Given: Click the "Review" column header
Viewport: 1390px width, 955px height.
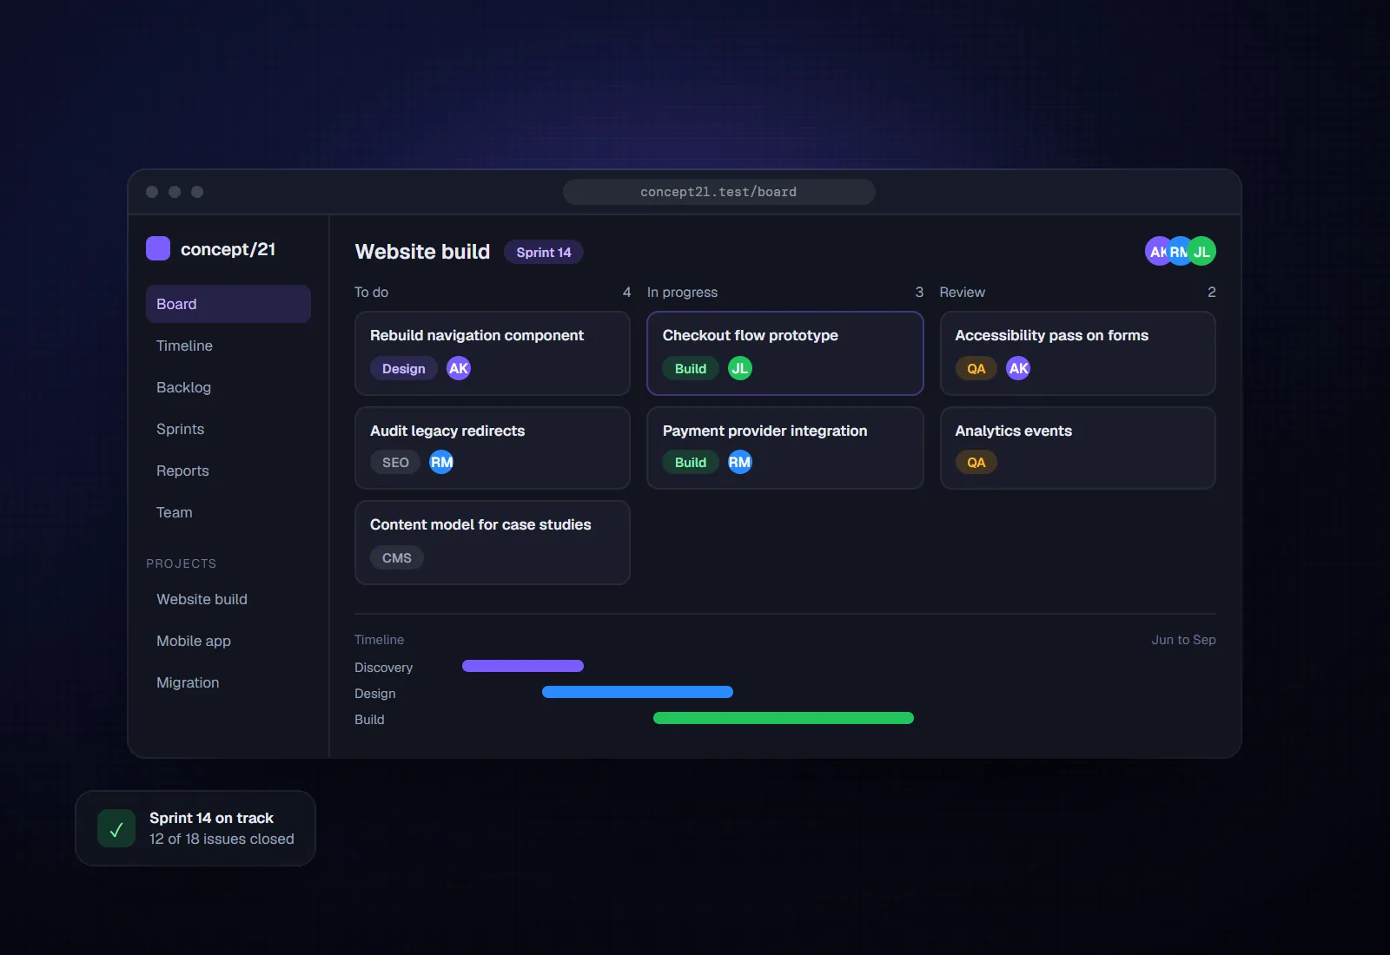Looking at the screenshot, I should pyautogui.click(x=963, y=293).
